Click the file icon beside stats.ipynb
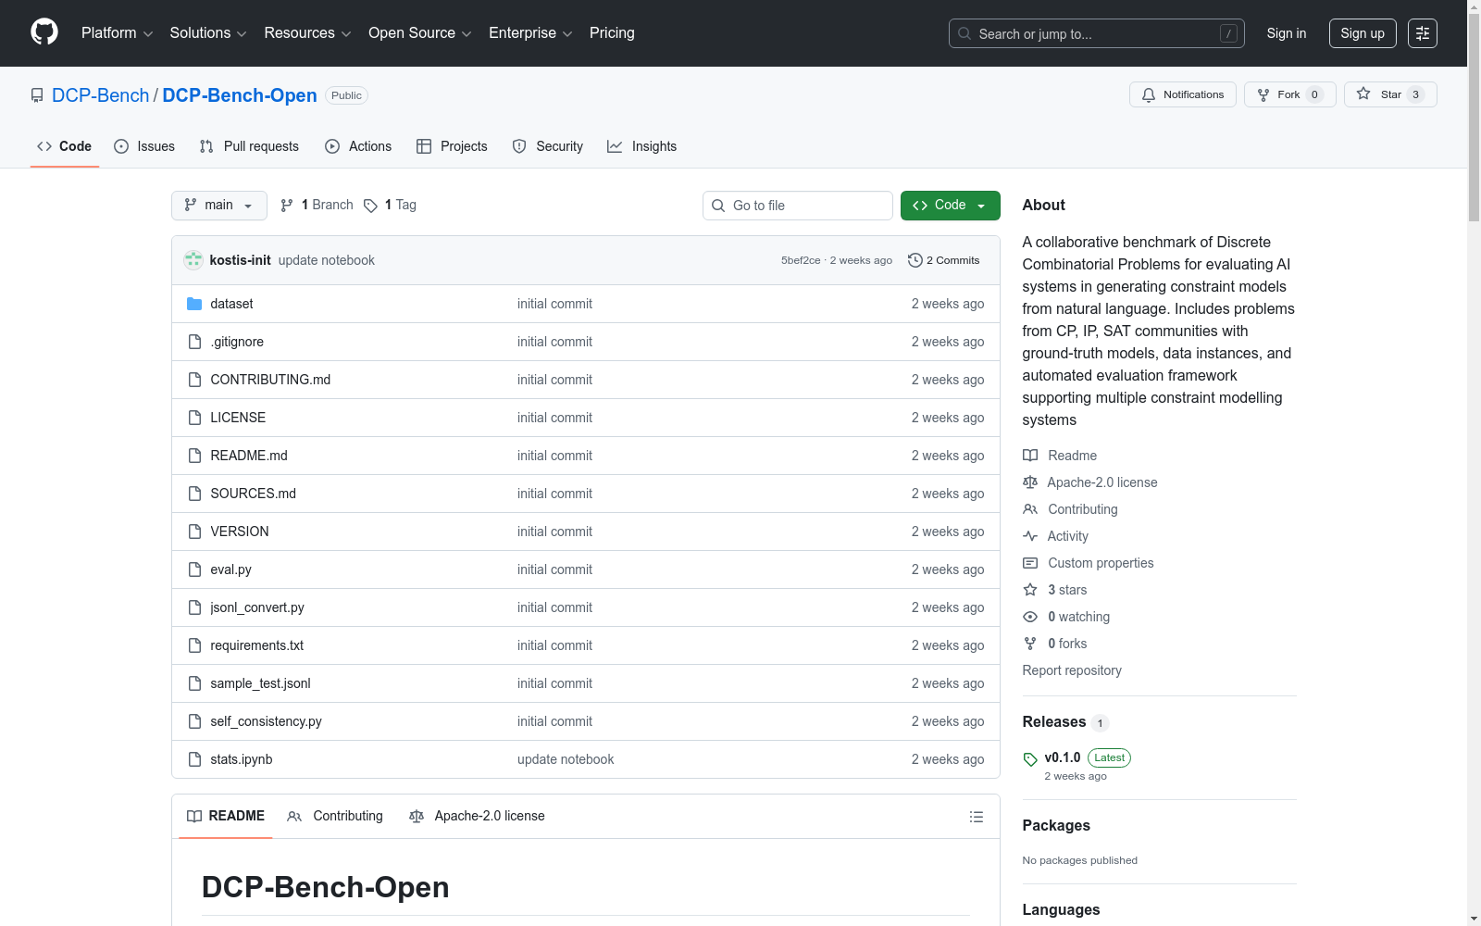 tap(194, 759)
